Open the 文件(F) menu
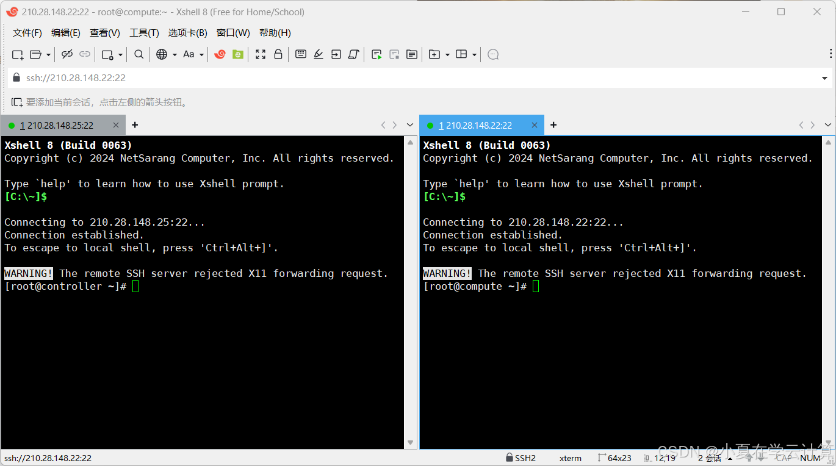836x466 pixels. [27, 33]
